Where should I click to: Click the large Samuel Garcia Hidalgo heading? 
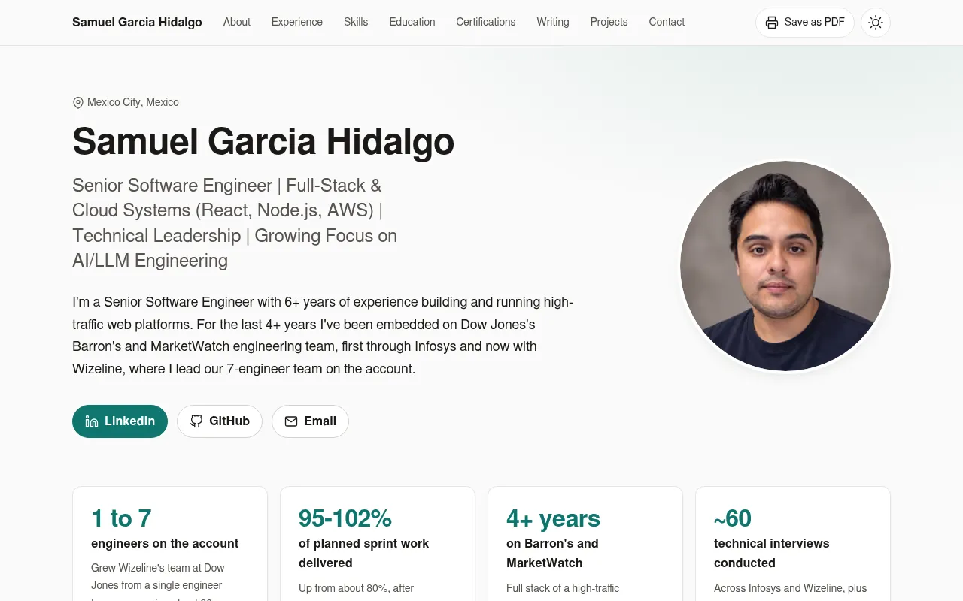coord(263,141)
